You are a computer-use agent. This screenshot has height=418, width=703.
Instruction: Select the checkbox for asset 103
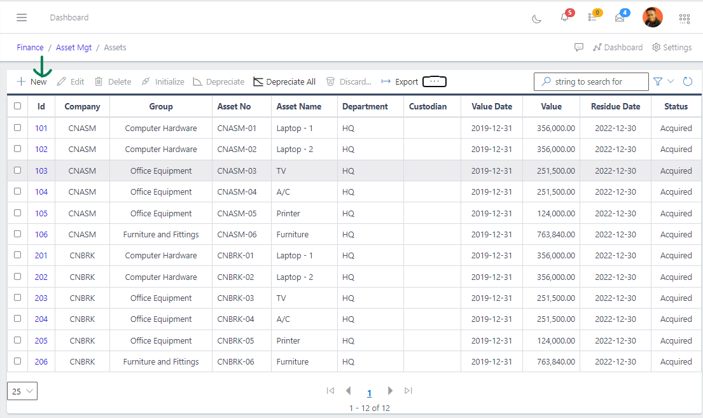coord(18,171)
